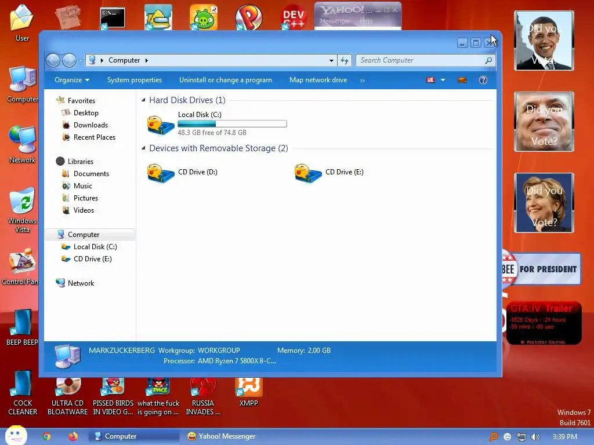
Task: Collapse Devices with Removable Storage group
Action: (143, 148)
